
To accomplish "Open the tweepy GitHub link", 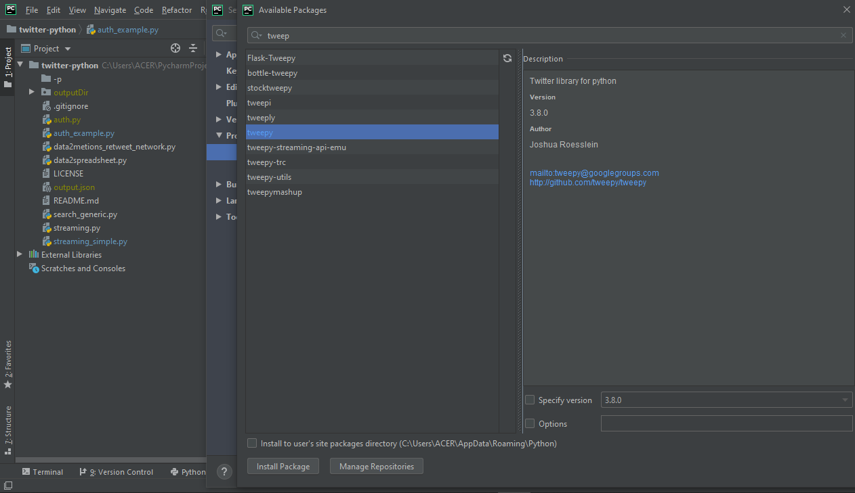I will [587, 182].
